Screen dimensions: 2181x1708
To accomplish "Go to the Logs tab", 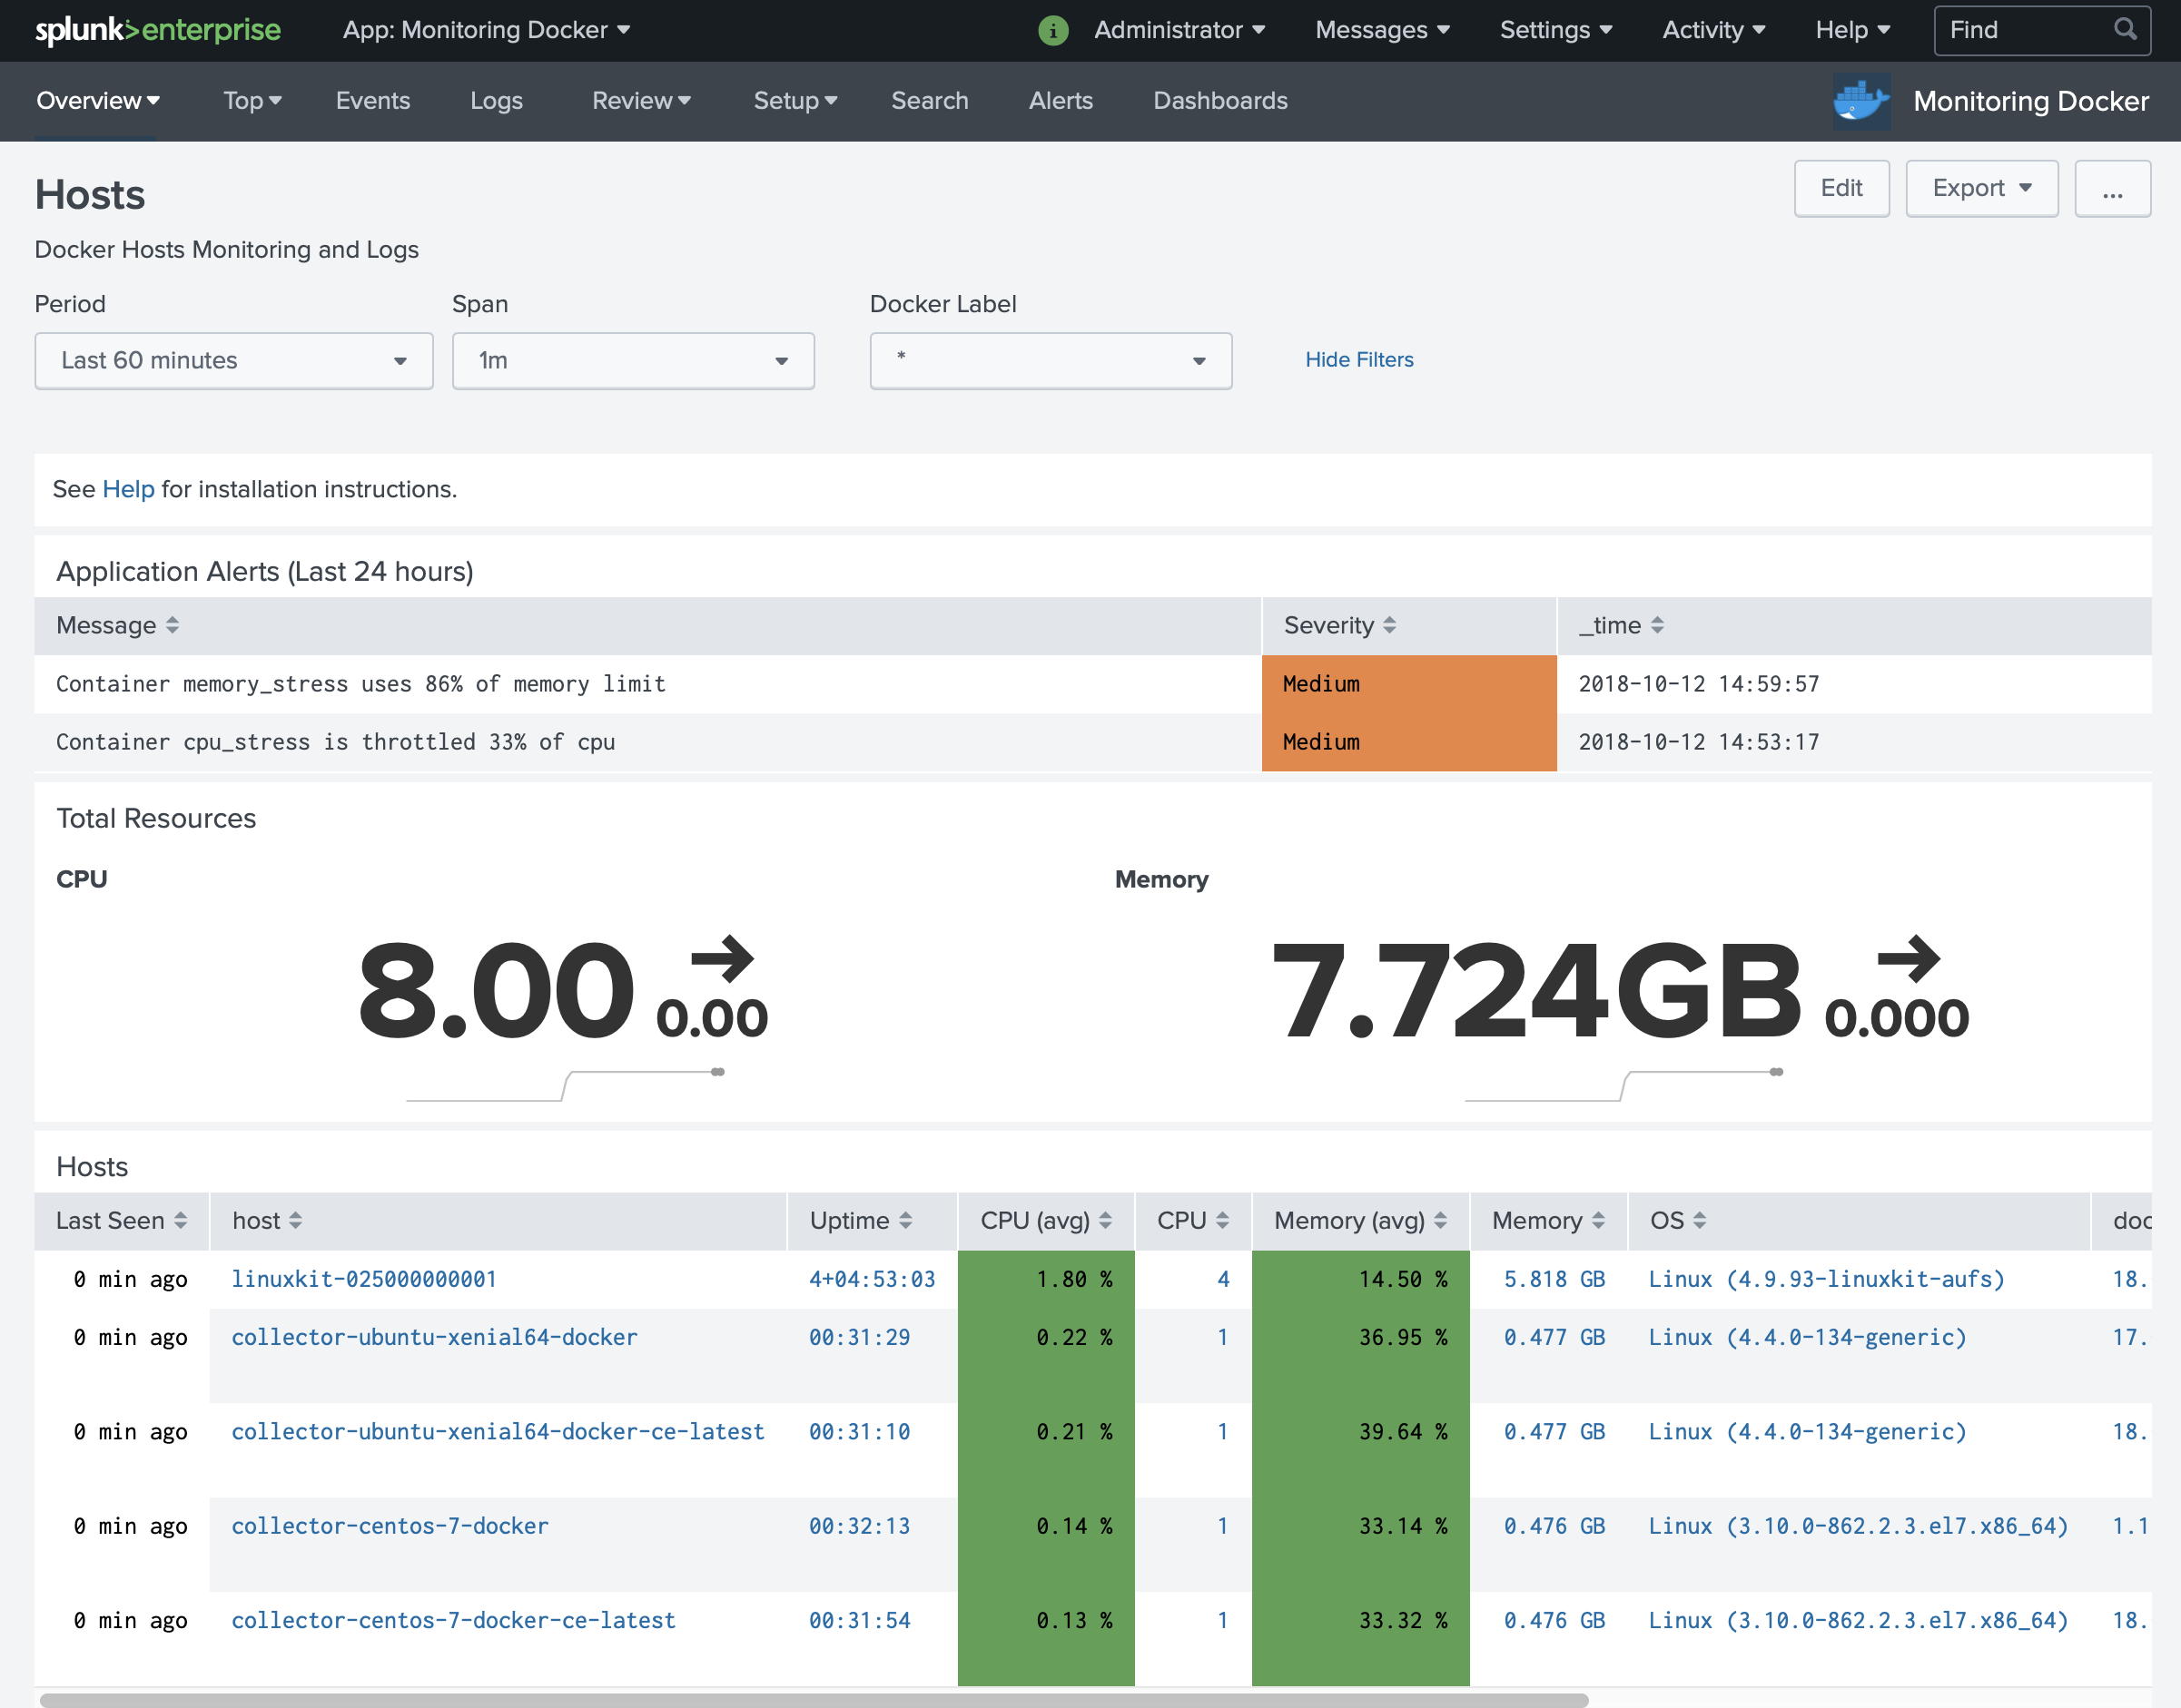I will [497, 101].
